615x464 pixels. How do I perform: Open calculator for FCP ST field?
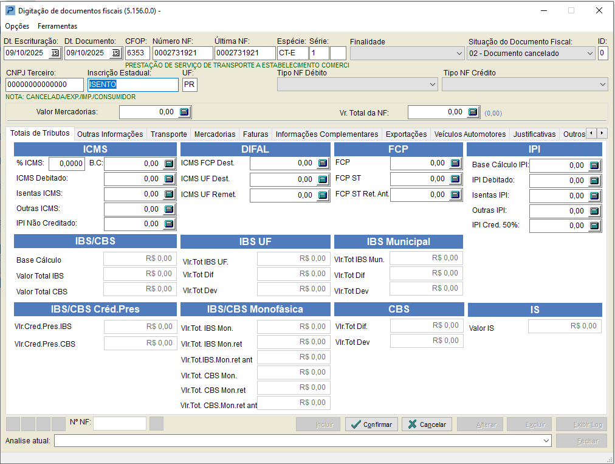[x=455, y=179]
